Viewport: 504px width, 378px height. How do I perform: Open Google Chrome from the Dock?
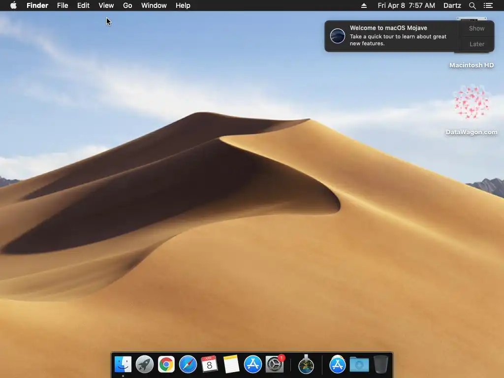166,364
